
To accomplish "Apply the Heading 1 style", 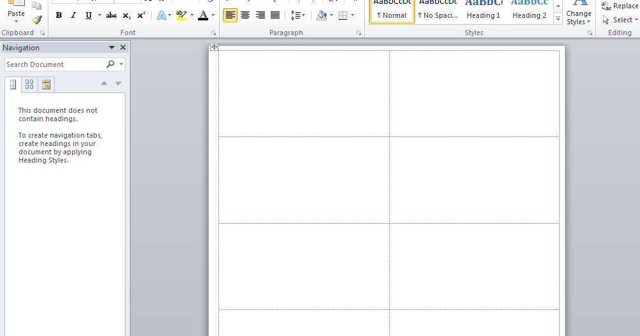I will click(x=484, y=11).
